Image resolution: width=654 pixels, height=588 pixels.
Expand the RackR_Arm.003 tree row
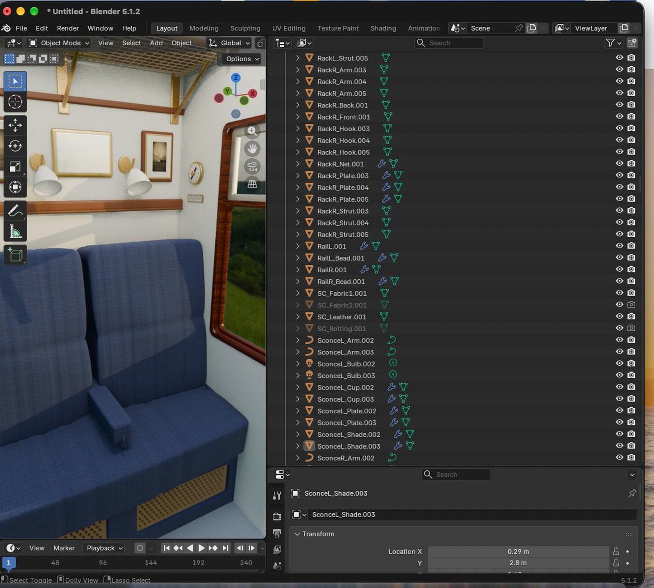coord(298,70)
